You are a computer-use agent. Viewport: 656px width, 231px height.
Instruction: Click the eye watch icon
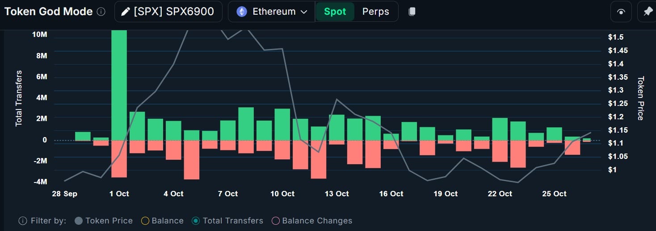click(621, 12)
